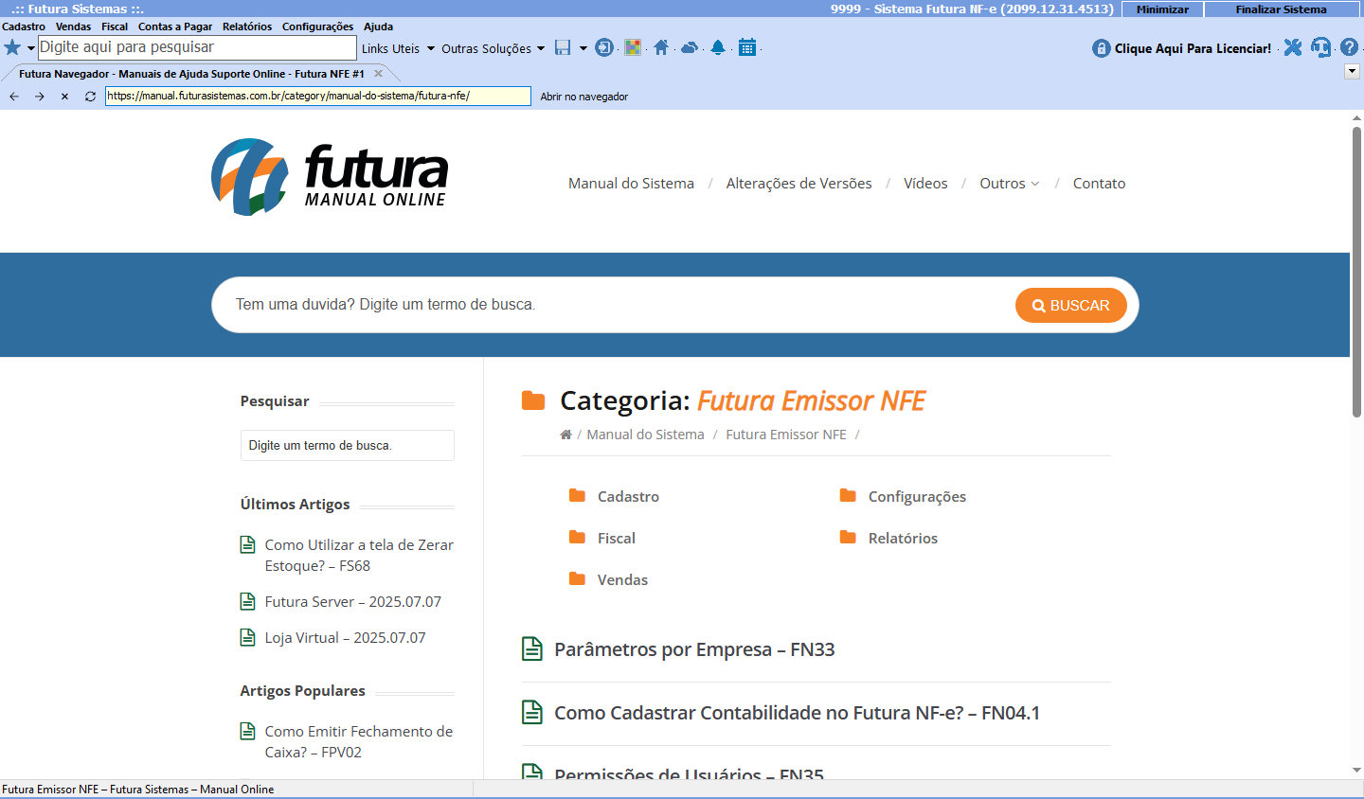Open Contato in the site navigation
This screenshot has height=799, width=1364.
(1099, 184)
